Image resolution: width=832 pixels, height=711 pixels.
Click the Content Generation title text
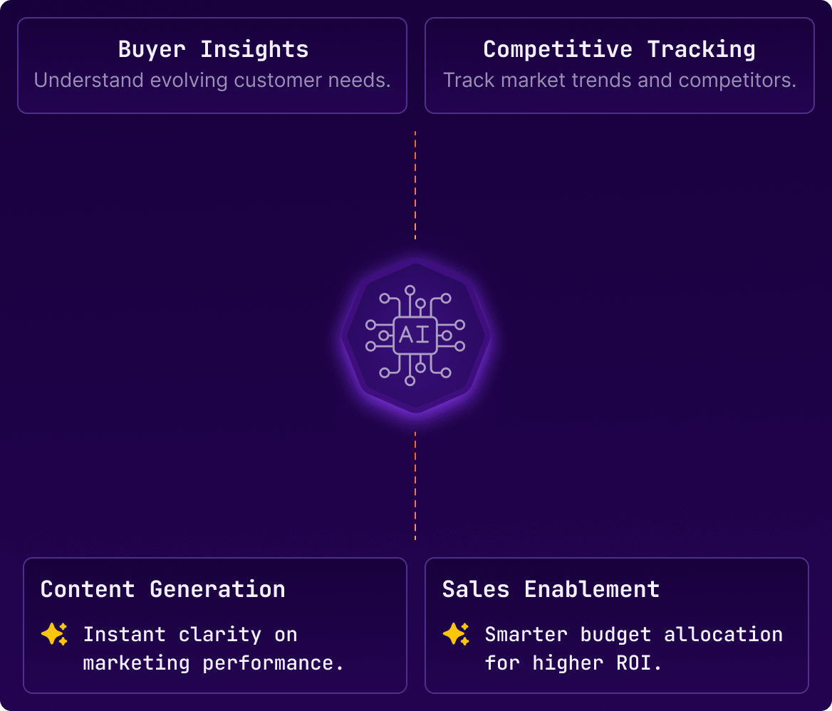coord(163,589)
